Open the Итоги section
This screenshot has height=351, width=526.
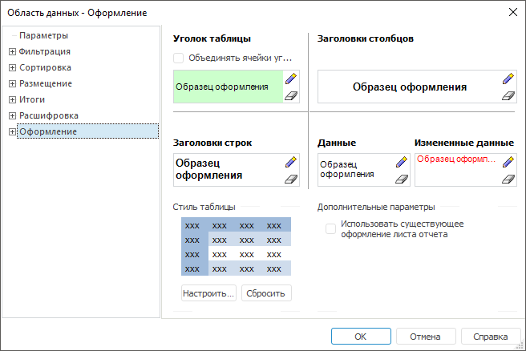(32, 99)
